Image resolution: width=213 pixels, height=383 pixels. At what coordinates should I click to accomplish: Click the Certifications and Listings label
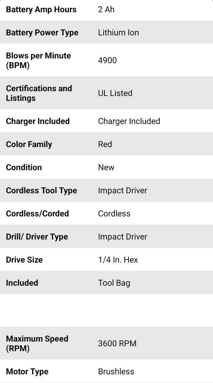pos(39,93)
